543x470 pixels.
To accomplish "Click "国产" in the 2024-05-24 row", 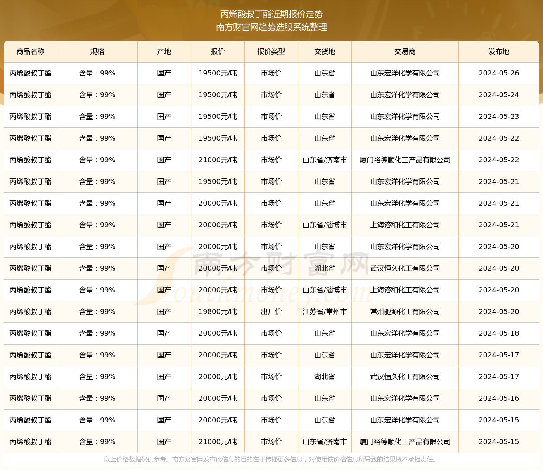I will [164, 95].
